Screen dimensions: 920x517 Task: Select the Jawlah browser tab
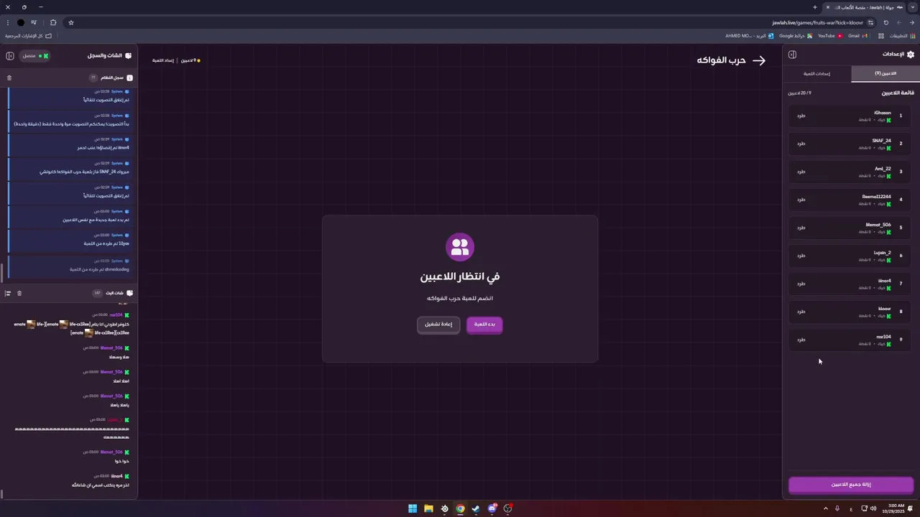click(866, 7)
